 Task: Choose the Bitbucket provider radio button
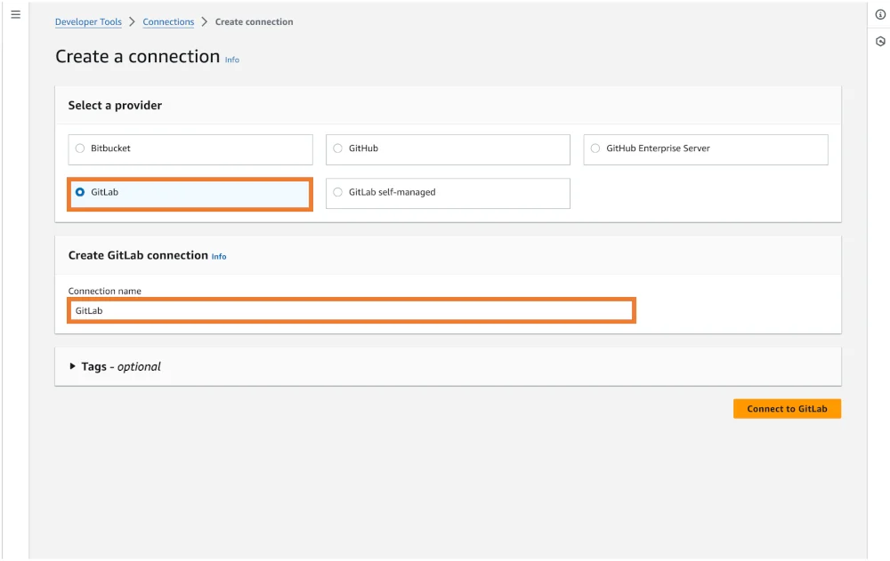coord(80,148)
